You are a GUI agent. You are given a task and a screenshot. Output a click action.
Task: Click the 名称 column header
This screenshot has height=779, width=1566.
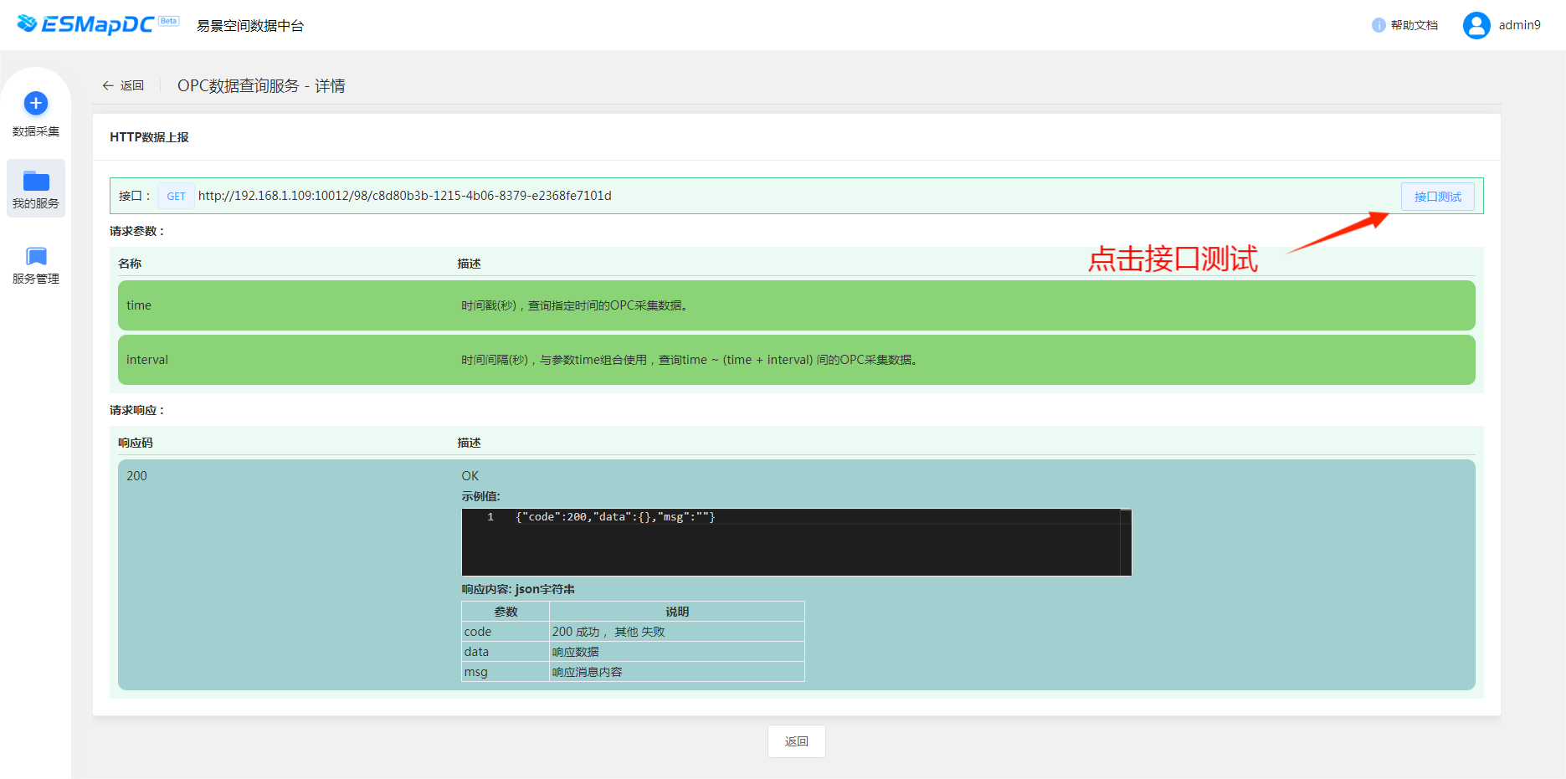pos(130,264)
